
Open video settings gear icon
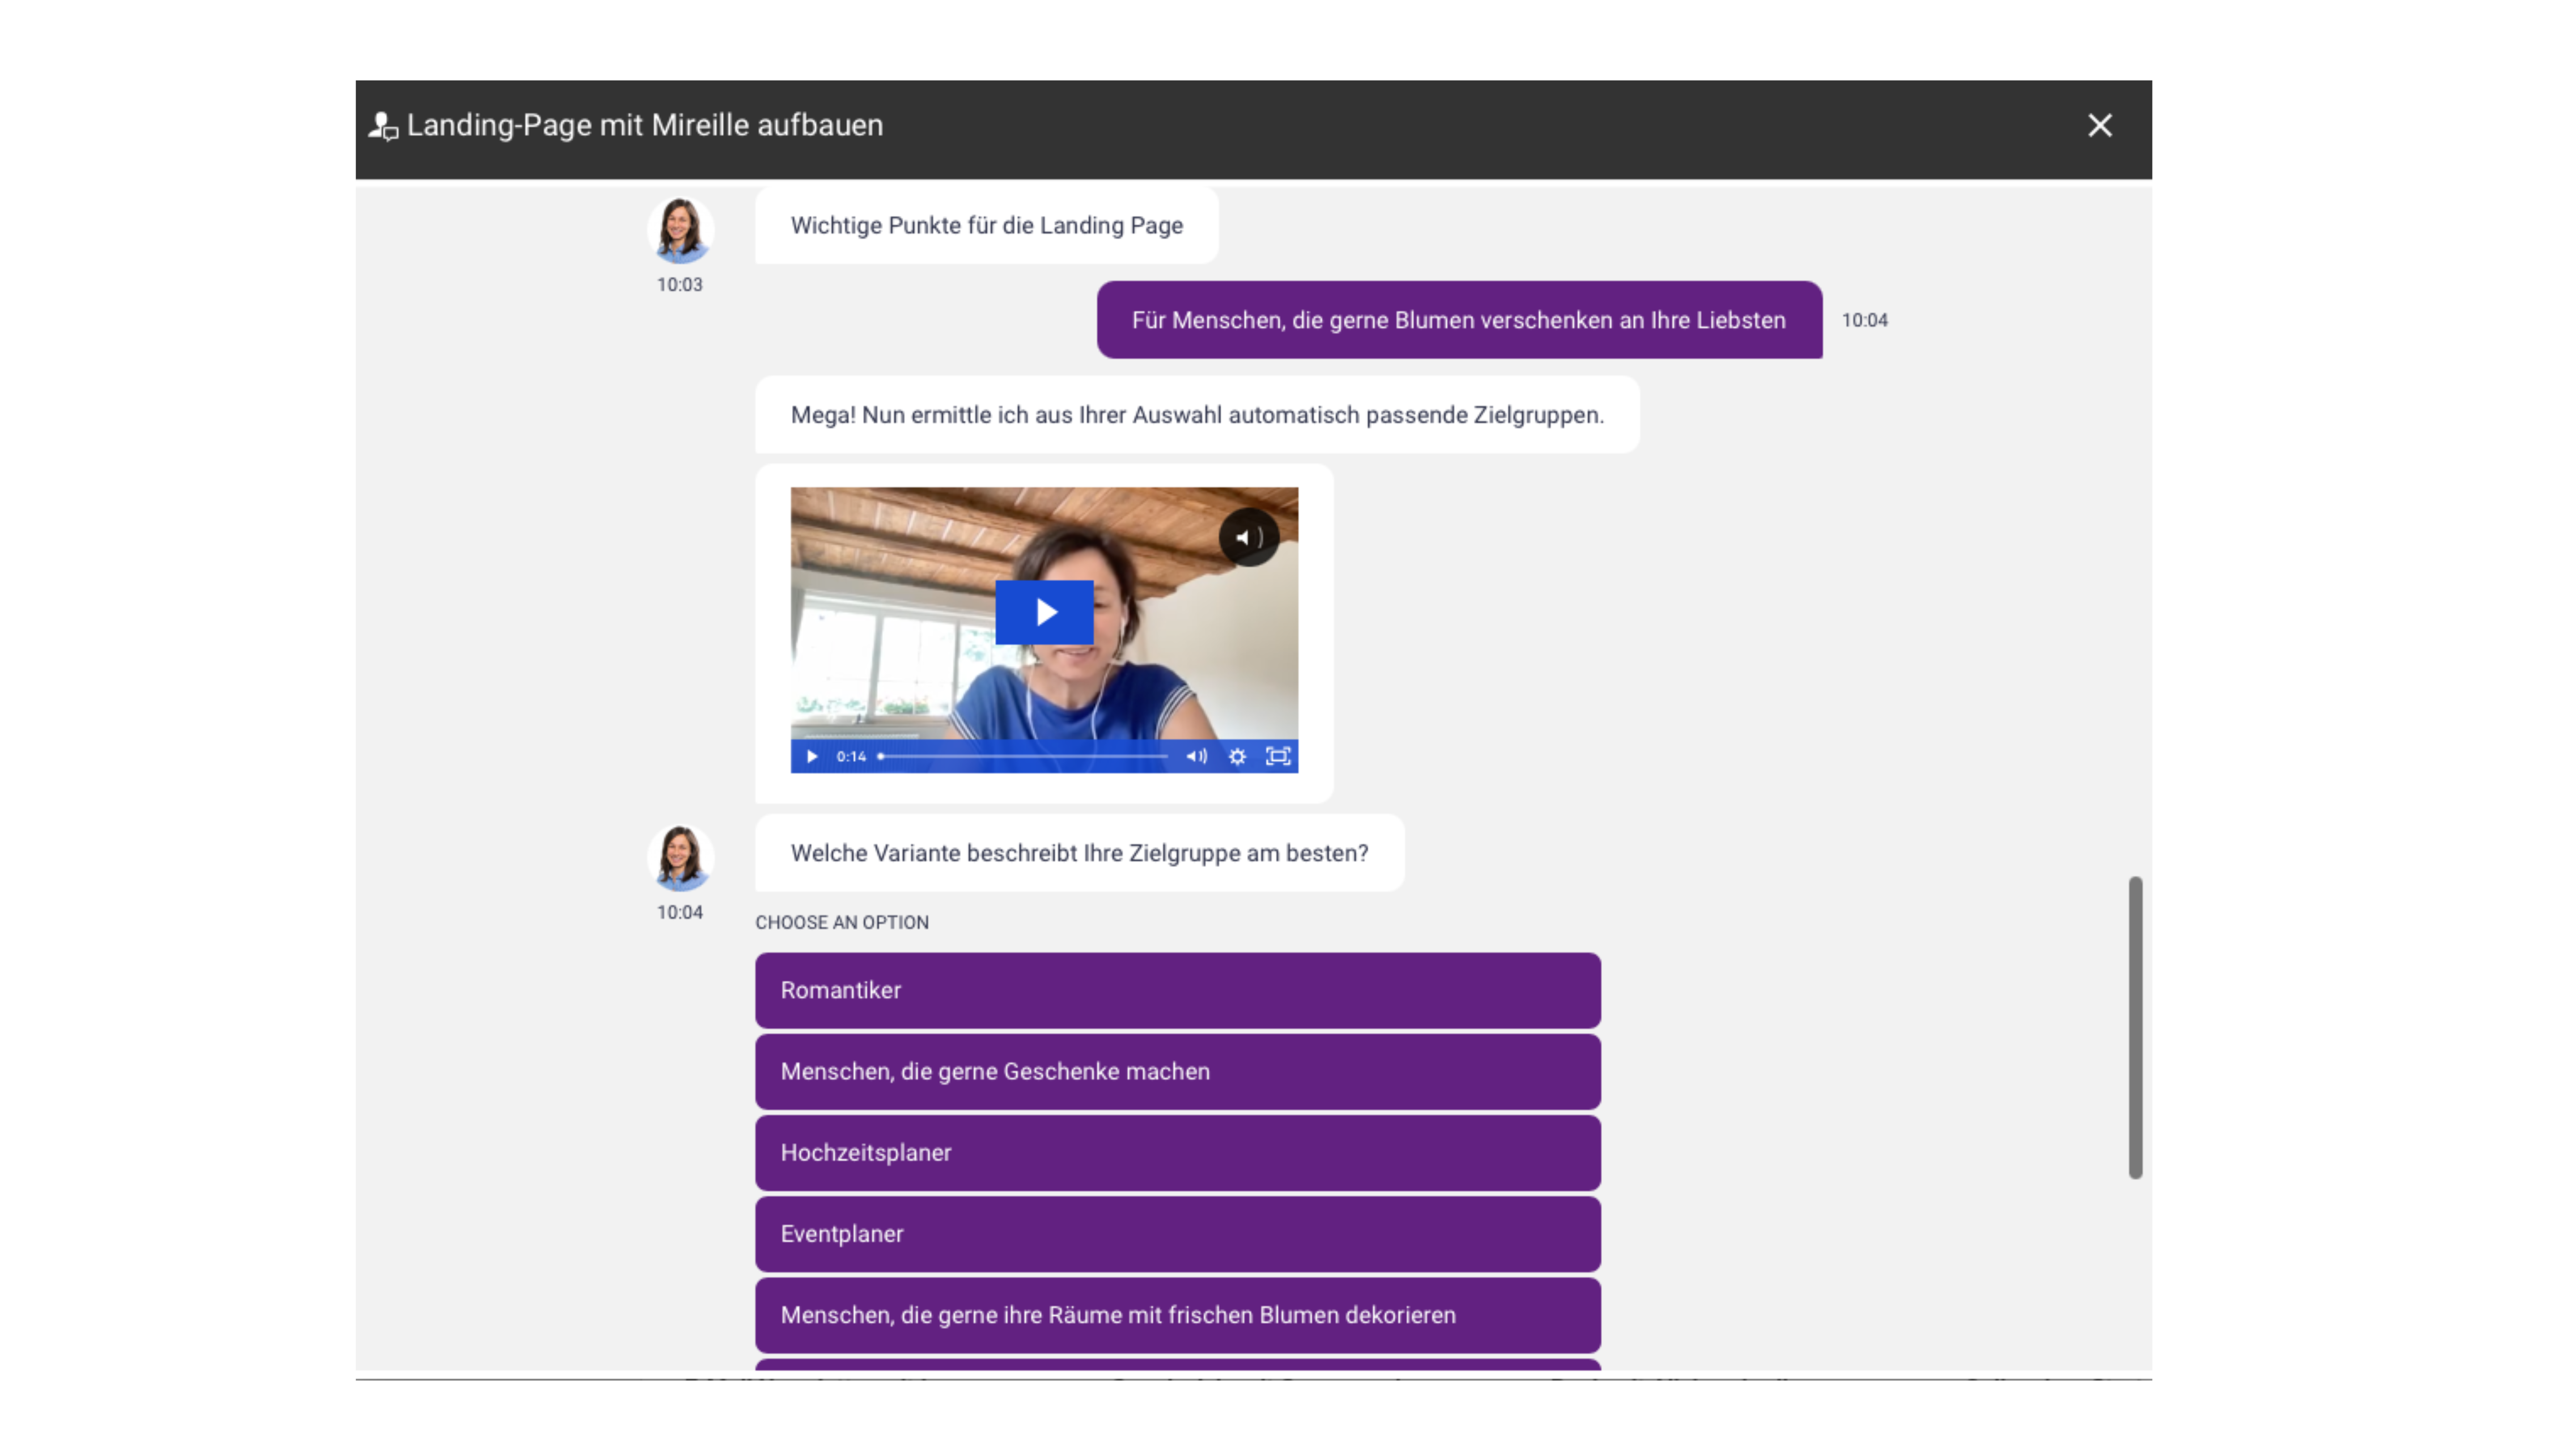click(x=1237, y=757)
